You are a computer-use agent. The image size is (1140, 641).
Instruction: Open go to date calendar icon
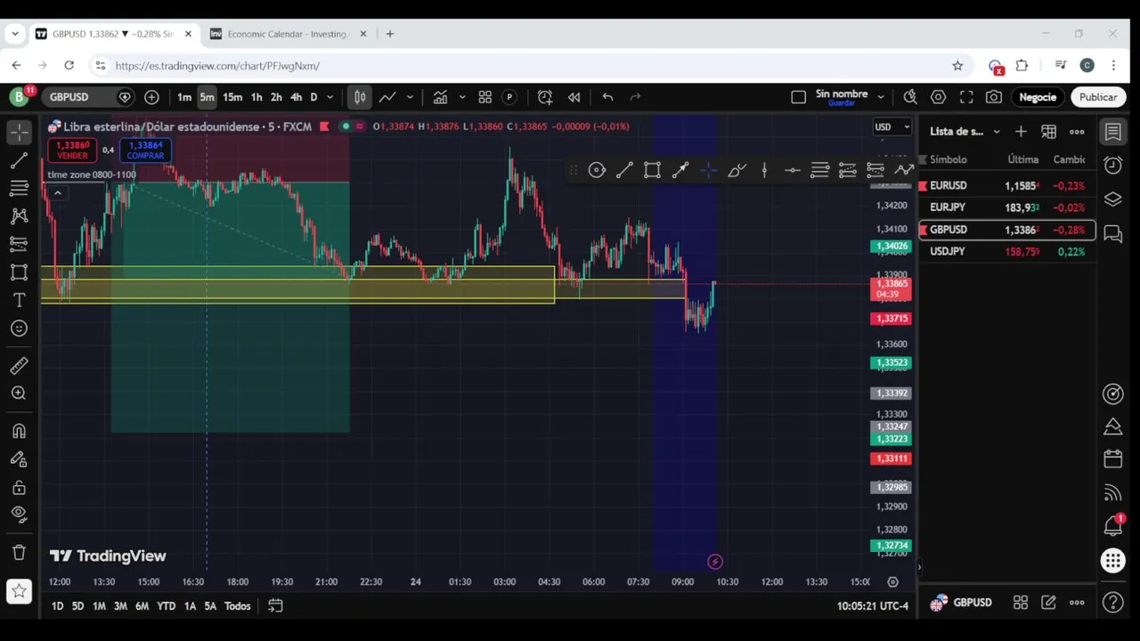pyautogui.click(x=275, y=606)
